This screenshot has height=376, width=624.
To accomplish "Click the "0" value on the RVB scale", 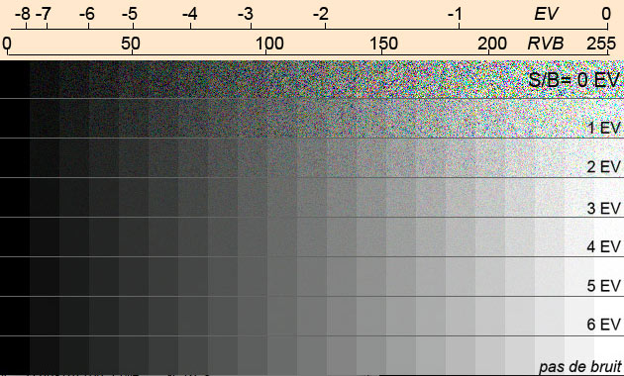I will point(7,44).
